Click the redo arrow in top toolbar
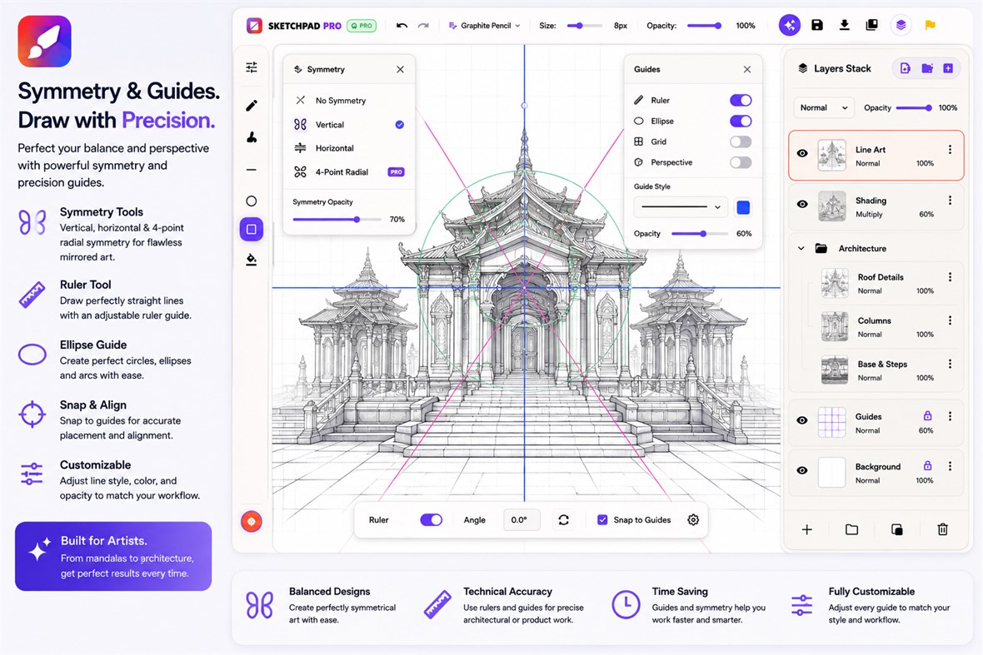 pyautogui.click(x=423, y=26)
